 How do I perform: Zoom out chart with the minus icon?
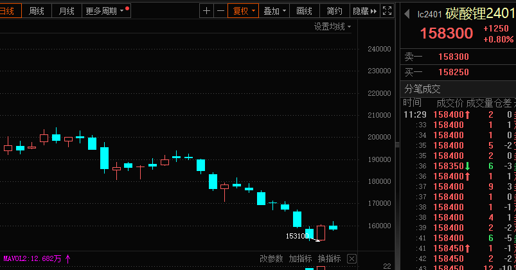[220, 11]
